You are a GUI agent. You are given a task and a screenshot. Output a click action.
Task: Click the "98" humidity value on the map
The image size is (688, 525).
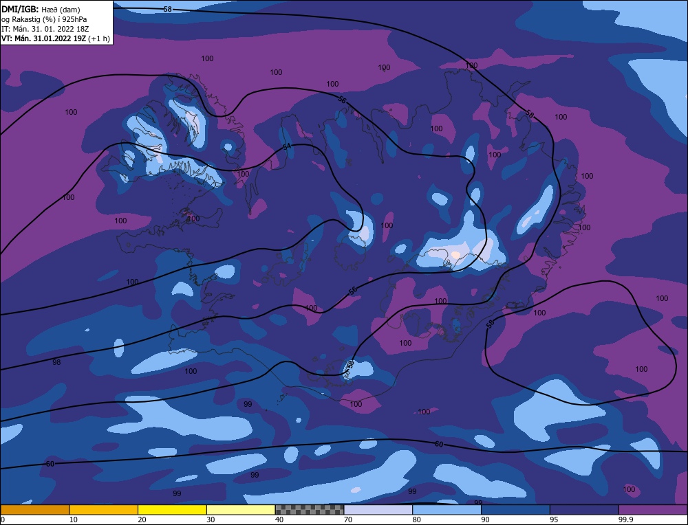pos(56,362)
